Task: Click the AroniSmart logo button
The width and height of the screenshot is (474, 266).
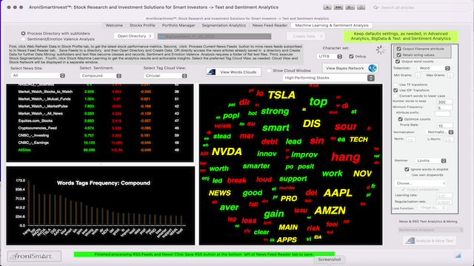Action: (x=34, y=256)
